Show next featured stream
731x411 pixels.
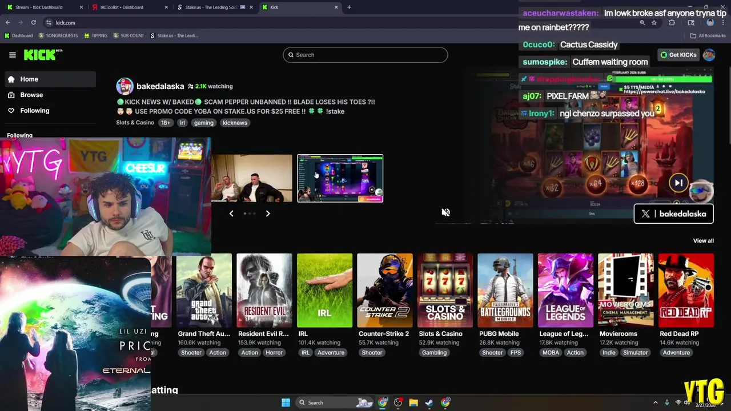point(268,213)
